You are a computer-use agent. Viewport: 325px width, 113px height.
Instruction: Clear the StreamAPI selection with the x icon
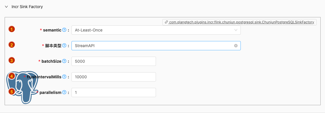pyautogui.click(x=236, y=46)
